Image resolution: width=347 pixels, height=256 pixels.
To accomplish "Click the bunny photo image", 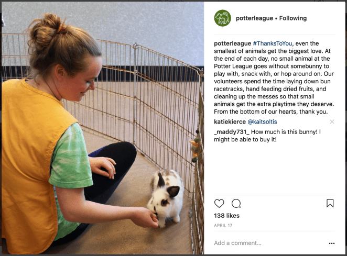I will coord(103,128).
